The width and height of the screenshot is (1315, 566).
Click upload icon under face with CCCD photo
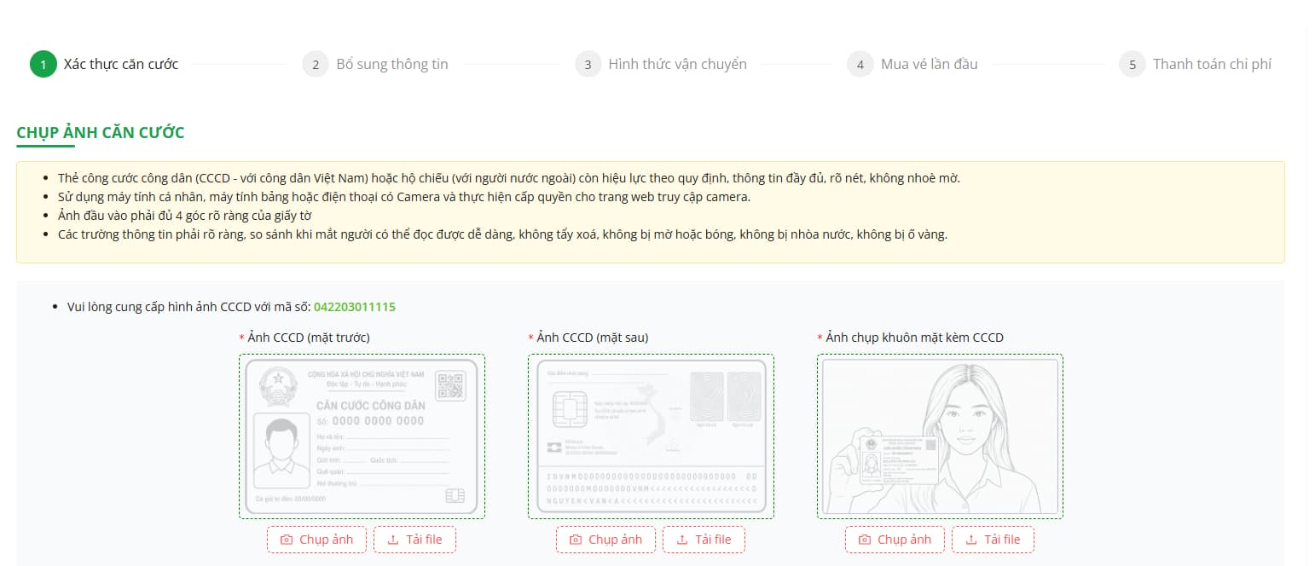point(970,540)
